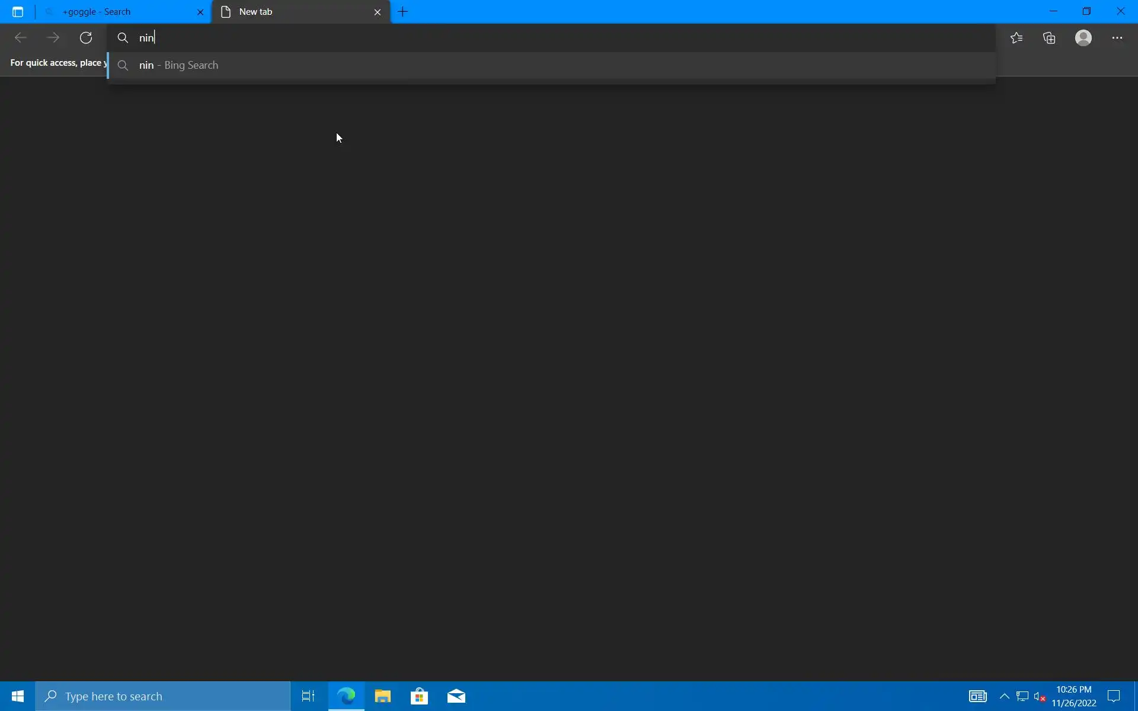Close the 'New tab' tab
This screenshot has width=1138, height=711.
click(x=378, y=12)
